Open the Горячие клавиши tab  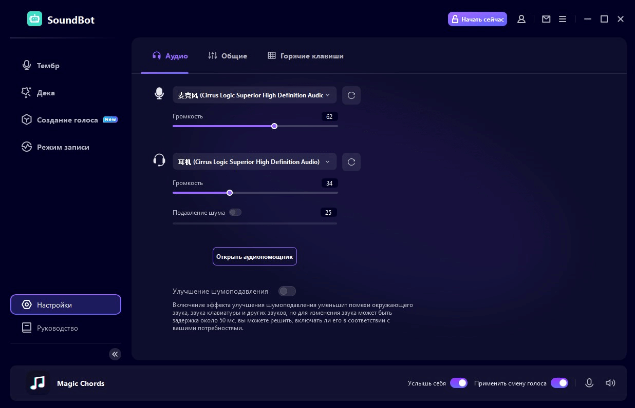pos(306,56)
